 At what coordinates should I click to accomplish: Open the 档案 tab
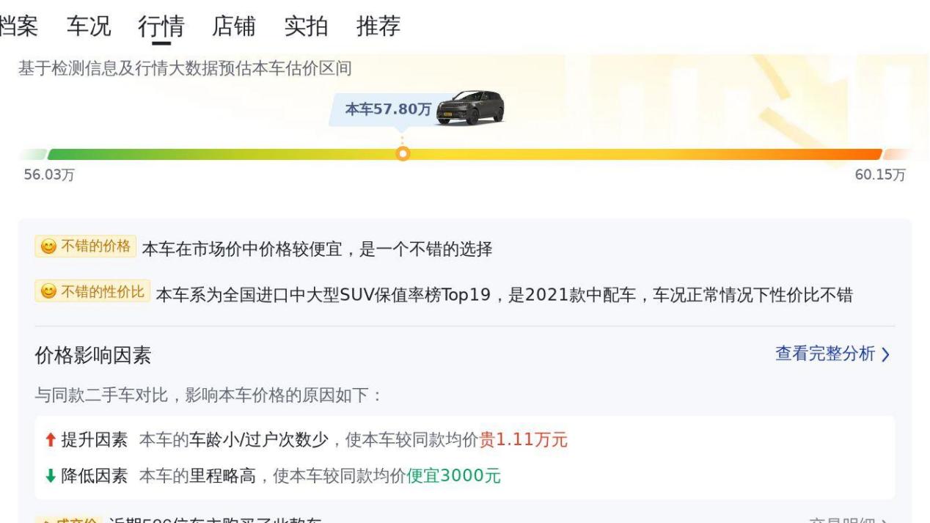pos(19,26)
